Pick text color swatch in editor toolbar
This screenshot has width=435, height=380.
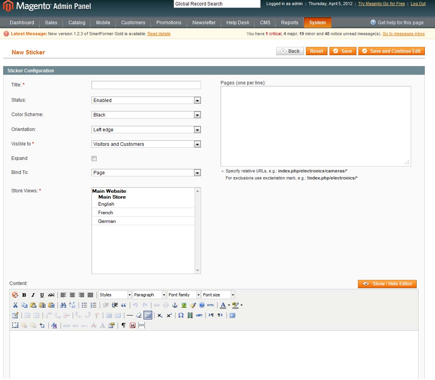click(223, 305)
